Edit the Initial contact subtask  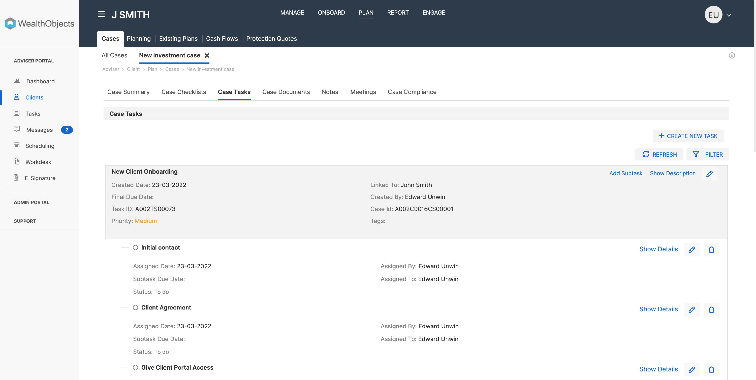[691, 250]
